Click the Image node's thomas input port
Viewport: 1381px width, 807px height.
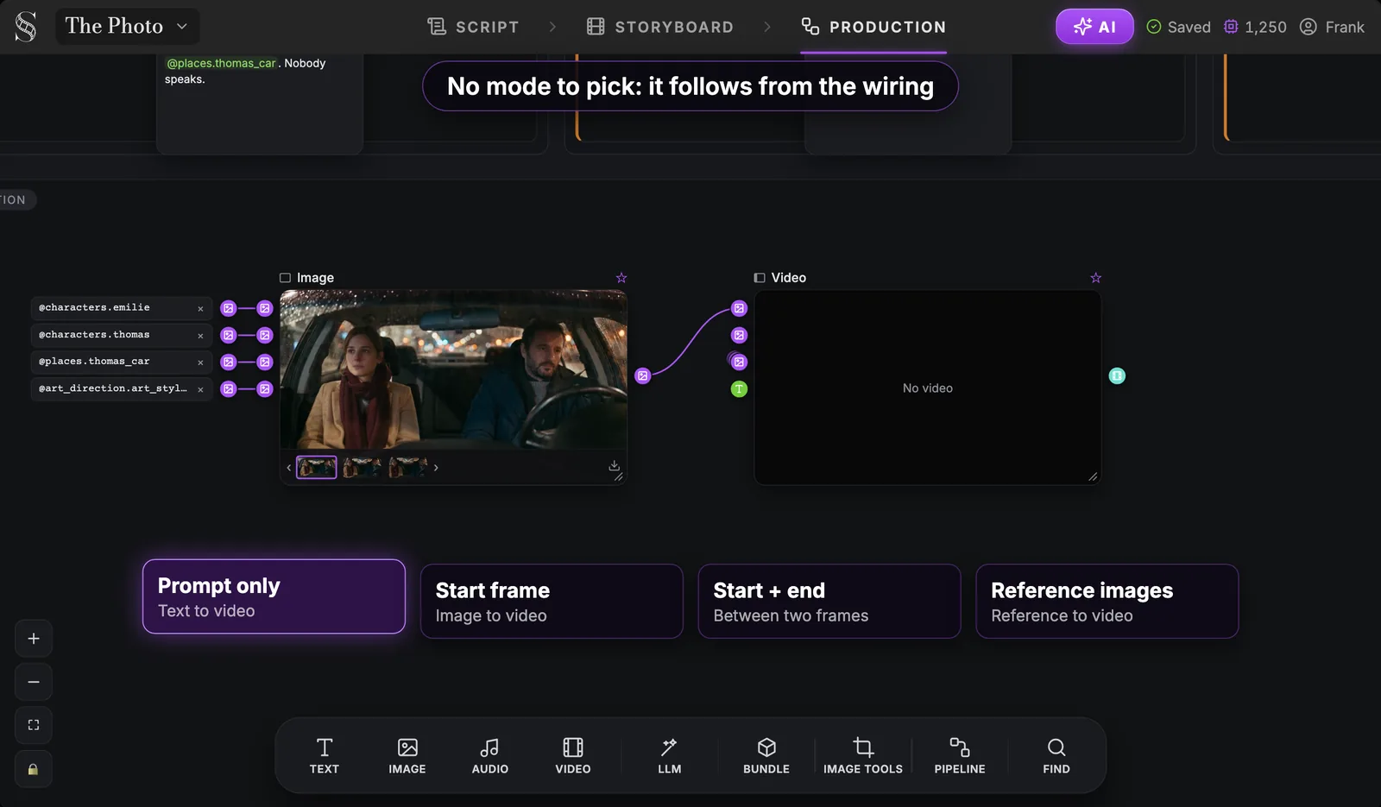coord(265,335)
